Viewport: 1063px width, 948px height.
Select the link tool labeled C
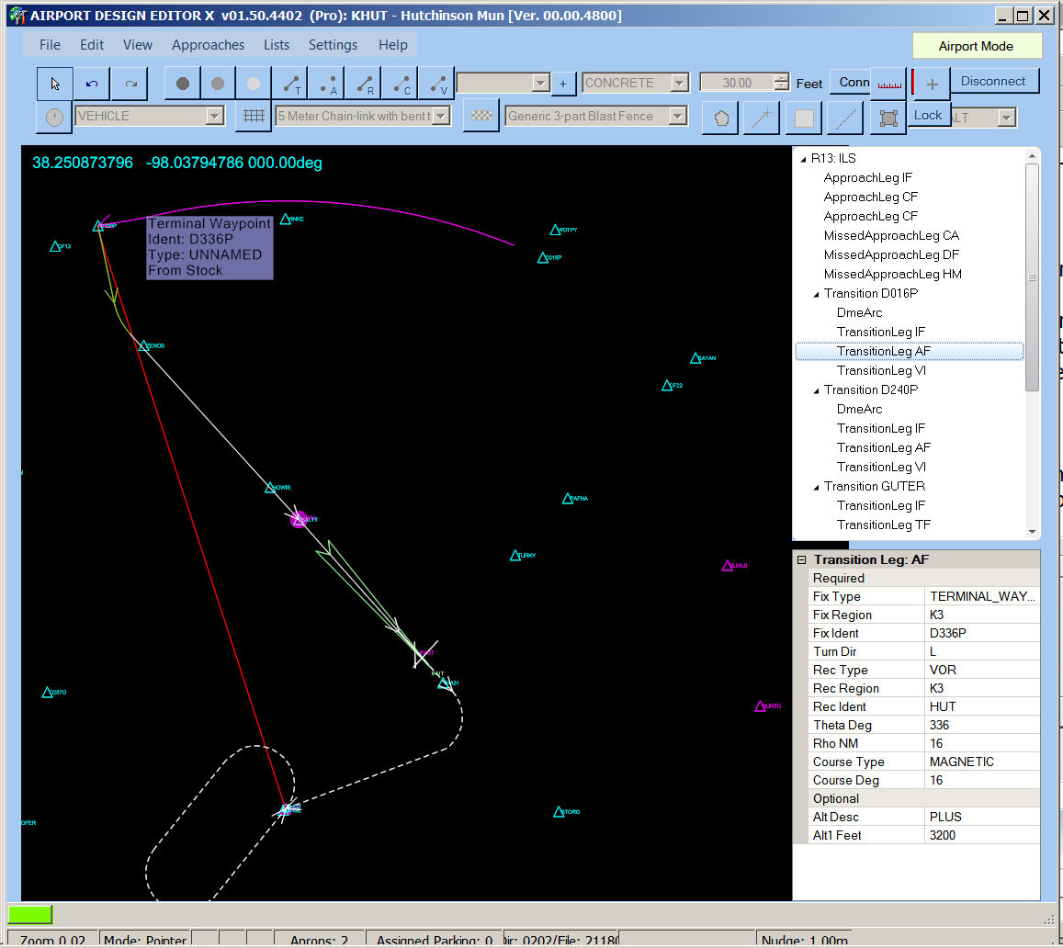click(401, 84)
